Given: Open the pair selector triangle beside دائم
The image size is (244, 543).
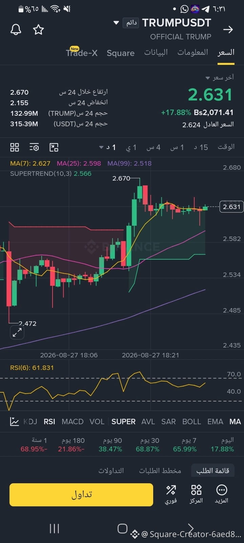Looking at the screenshot, I should pyautogui.click(x=116, y=23).
